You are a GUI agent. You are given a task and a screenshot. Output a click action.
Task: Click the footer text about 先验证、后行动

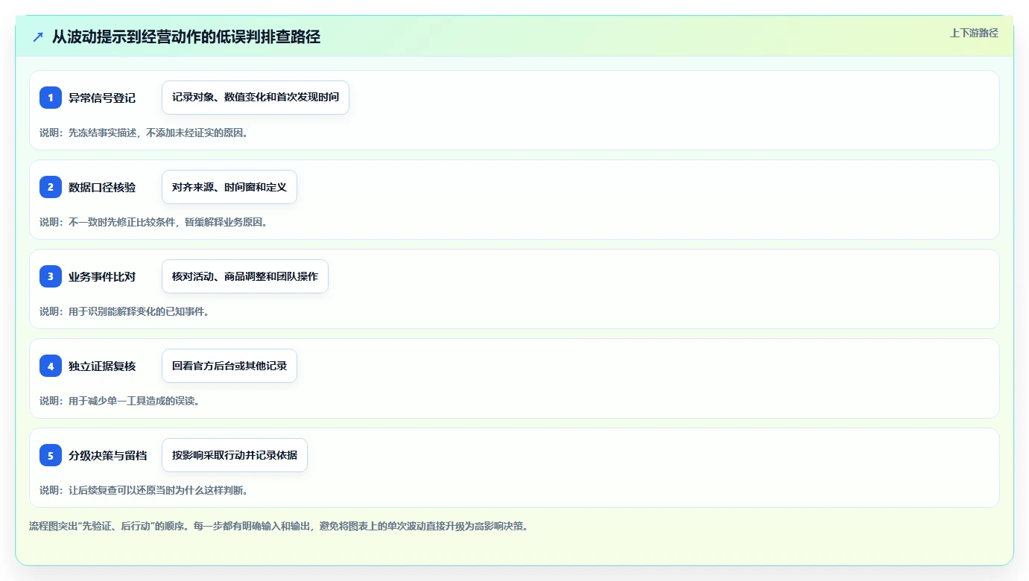click(x=279, y=526)
